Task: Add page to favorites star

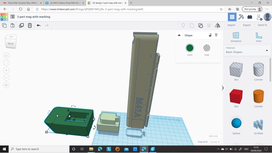Action: coord(221,9)
